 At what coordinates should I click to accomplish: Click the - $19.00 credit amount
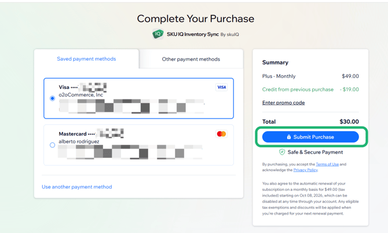point(349,90)
